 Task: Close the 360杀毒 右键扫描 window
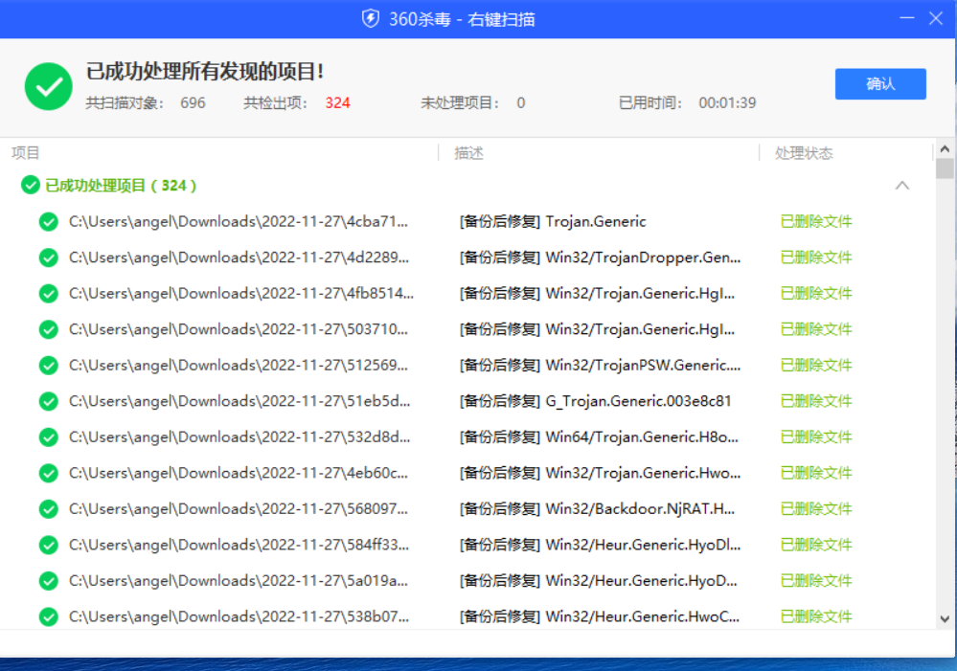(x=936, y=18)
